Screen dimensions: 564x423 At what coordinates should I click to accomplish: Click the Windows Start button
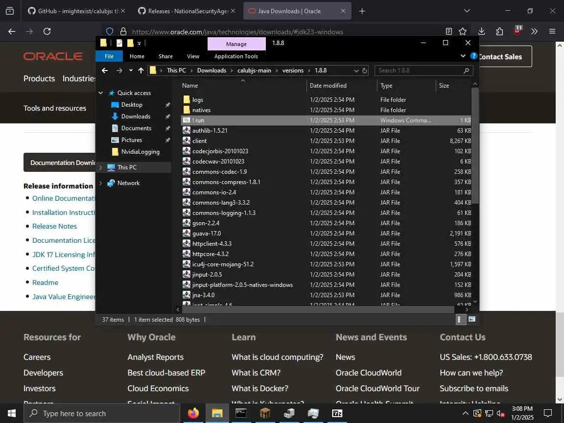[x=12, y=413]
